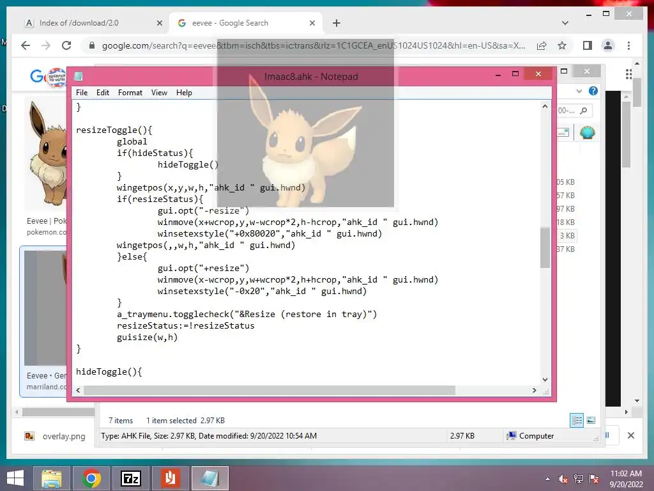Click the Notepad title bar icon
The image size is (654, 491).
coord(78,76)
